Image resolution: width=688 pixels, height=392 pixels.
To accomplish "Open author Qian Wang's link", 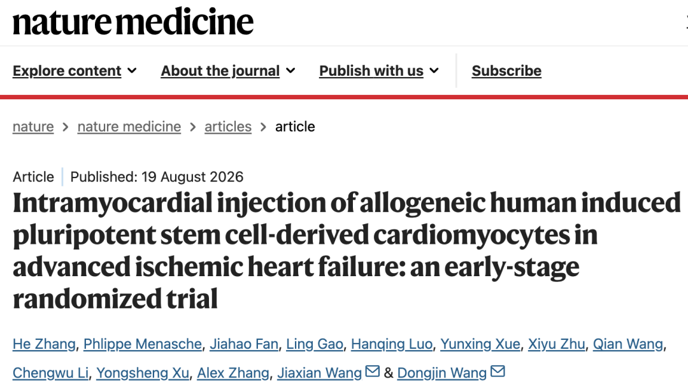I will coord(628,344).
